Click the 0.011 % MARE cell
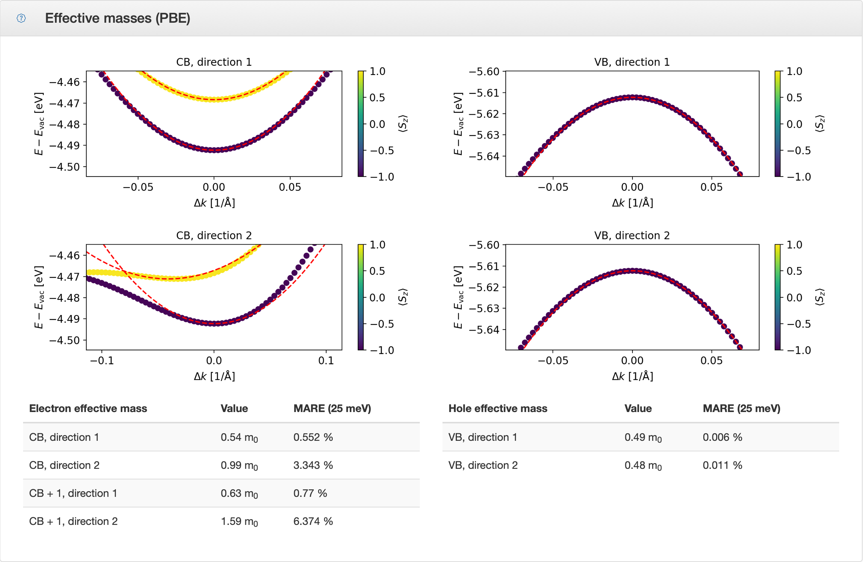The width and height of the screenshot is (863, 562). (x=723, y=465)
